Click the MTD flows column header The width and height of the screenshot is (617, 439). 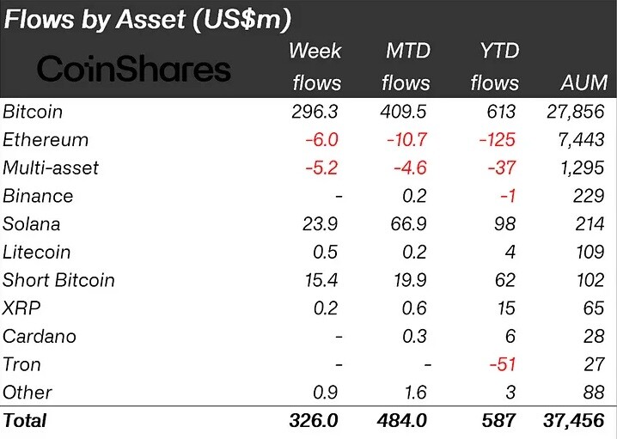406,67
